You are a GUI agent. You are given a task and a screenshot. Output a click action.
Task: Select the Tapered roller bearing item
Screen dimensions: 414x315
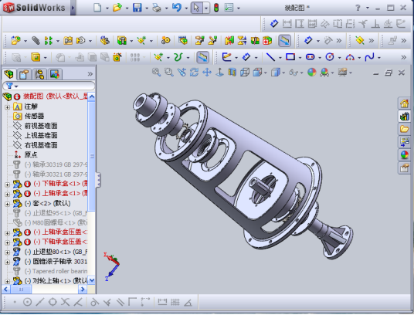pos(60,271)
